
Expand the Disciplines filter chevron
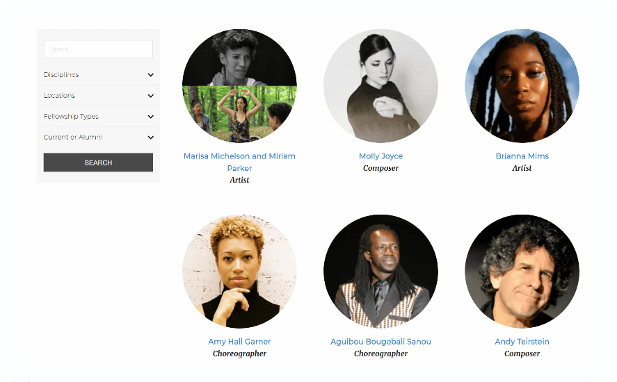click(x=151, y=75)
